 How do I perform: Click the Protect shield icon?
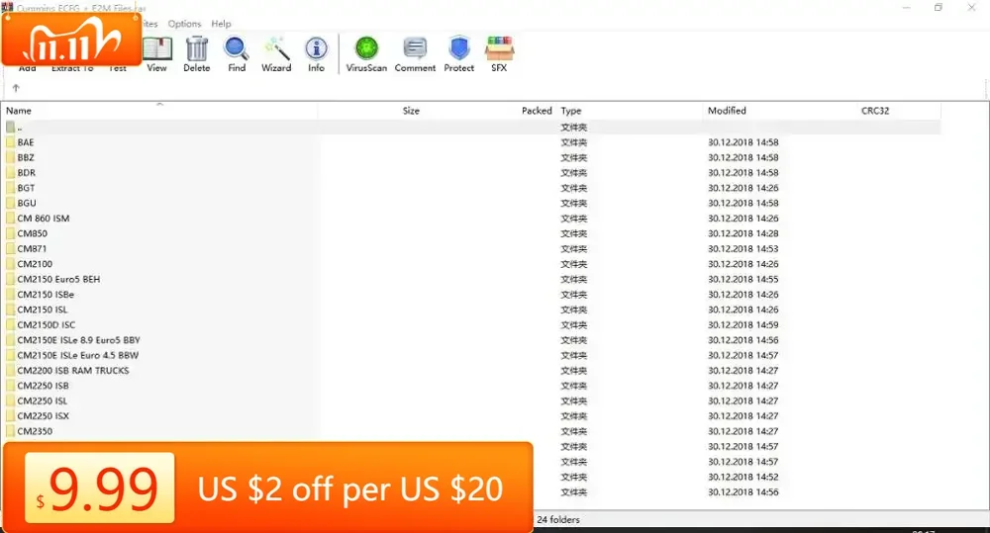[459, 48]
